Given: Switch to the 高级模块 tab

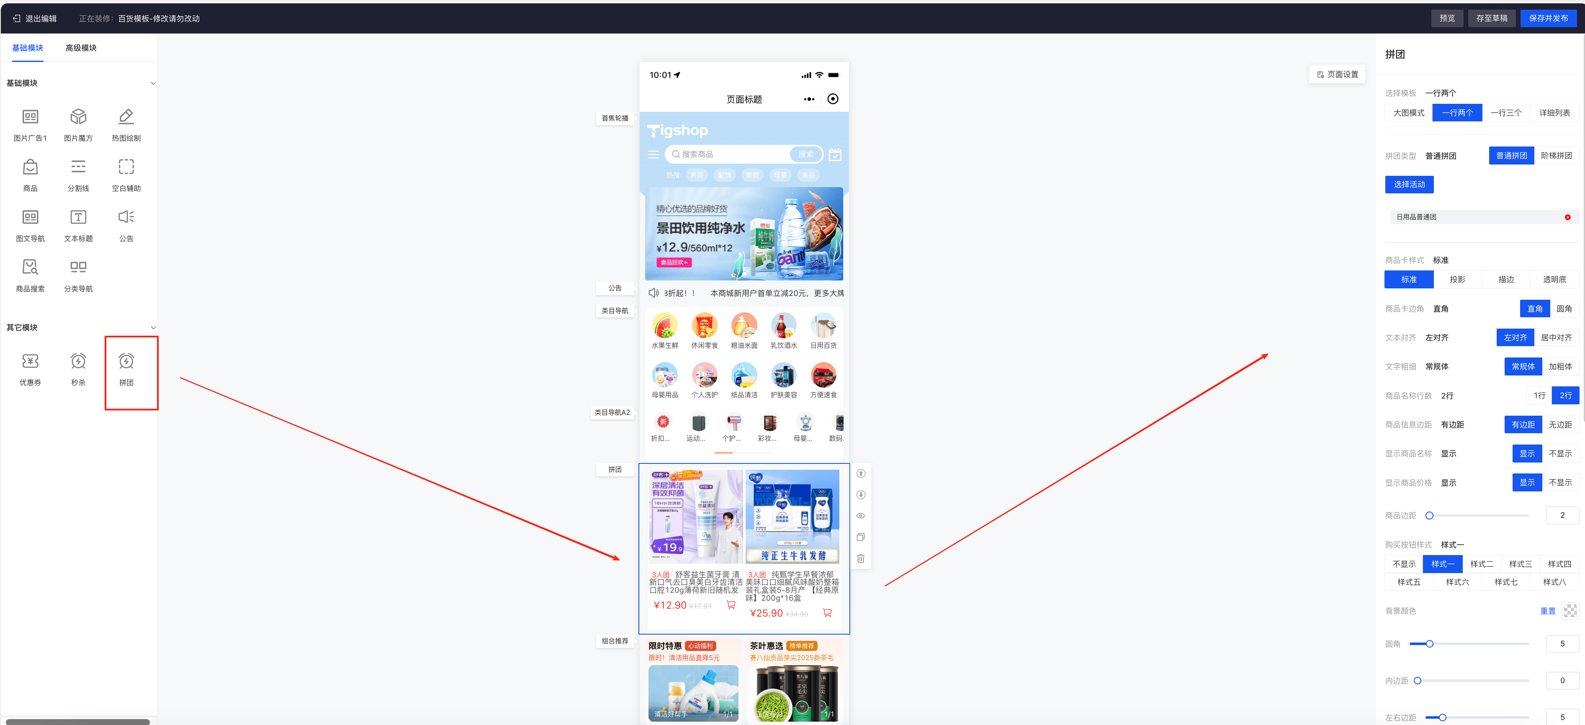Looking at the screenshot, I should coord(81,48).
